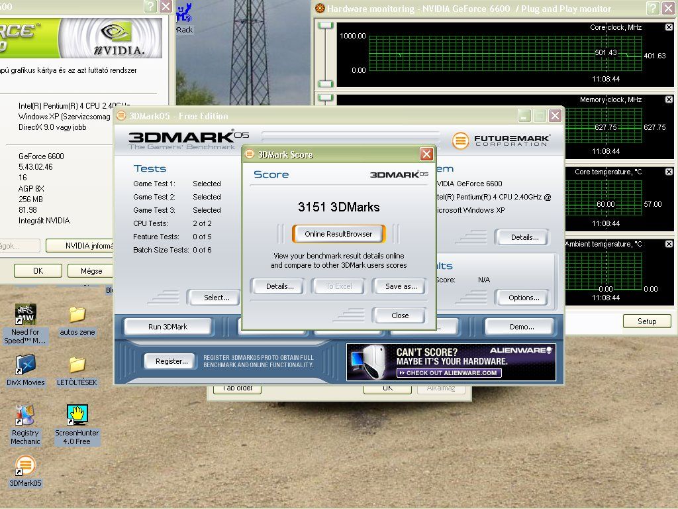This screenshot has width=678, height=509.
Task: Click lower slider handle of Core clock graph
Action: [326, 84]
